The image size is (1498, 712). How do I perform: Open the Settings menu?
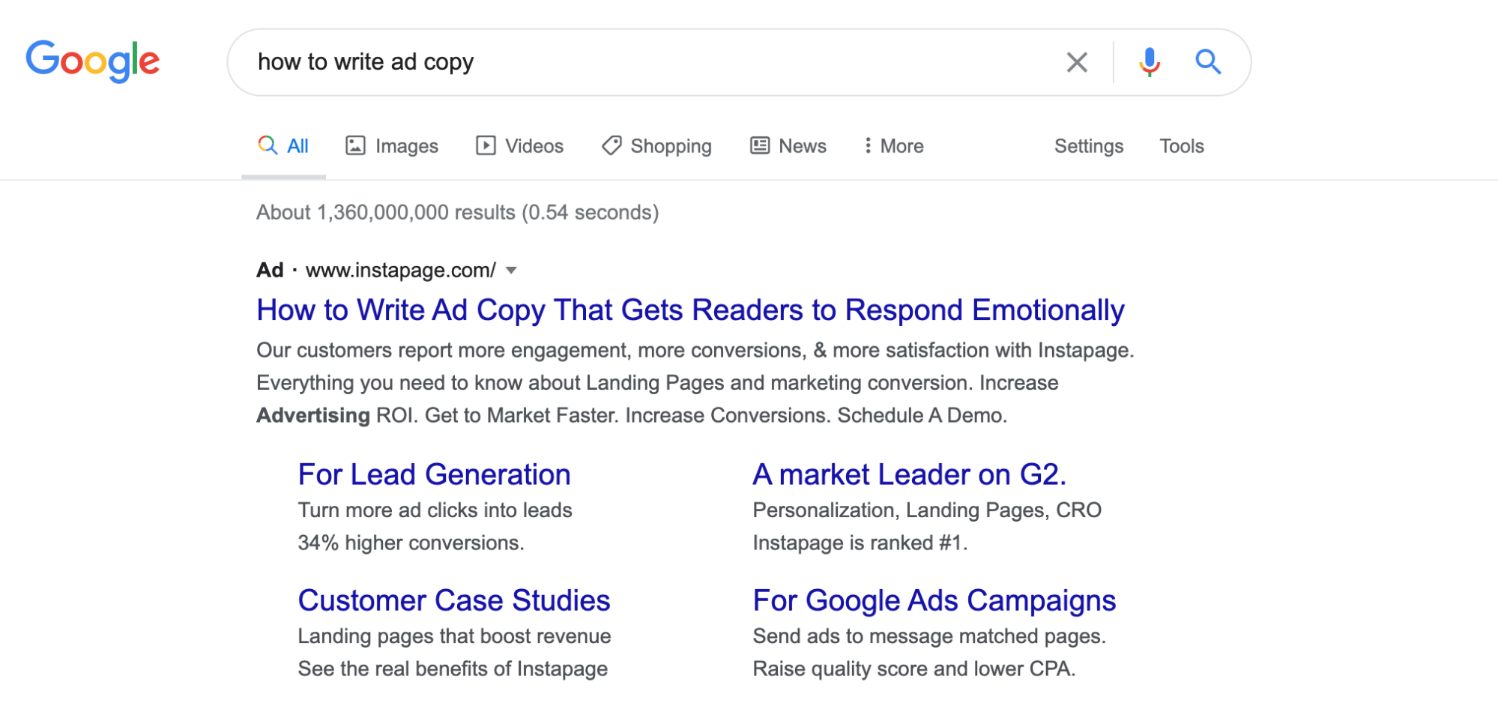(x=1088, y=145)
